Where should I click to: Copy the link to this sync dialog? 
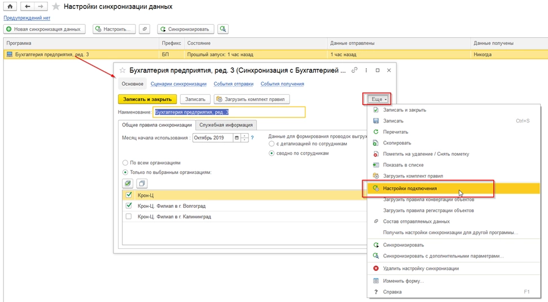(x=354, y=70)
